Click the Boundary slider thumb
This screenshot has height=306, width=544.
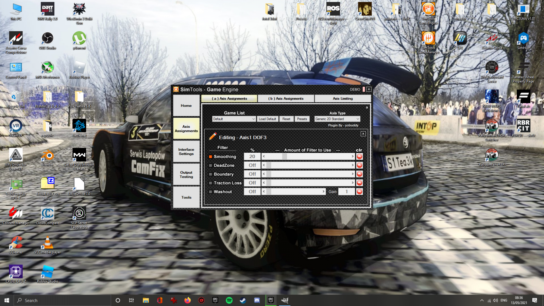(269, 174)
